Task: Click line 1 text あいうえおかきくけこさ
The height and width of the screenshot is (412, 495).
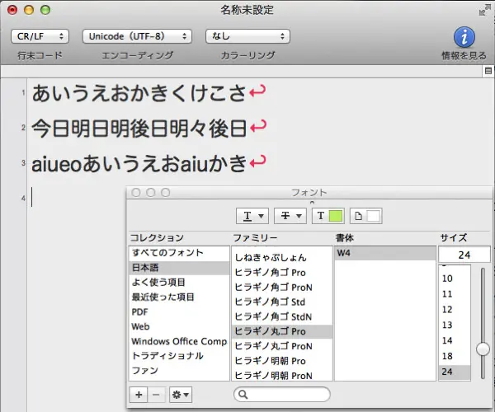Action: pyautogui.click(x=139, y=93)
